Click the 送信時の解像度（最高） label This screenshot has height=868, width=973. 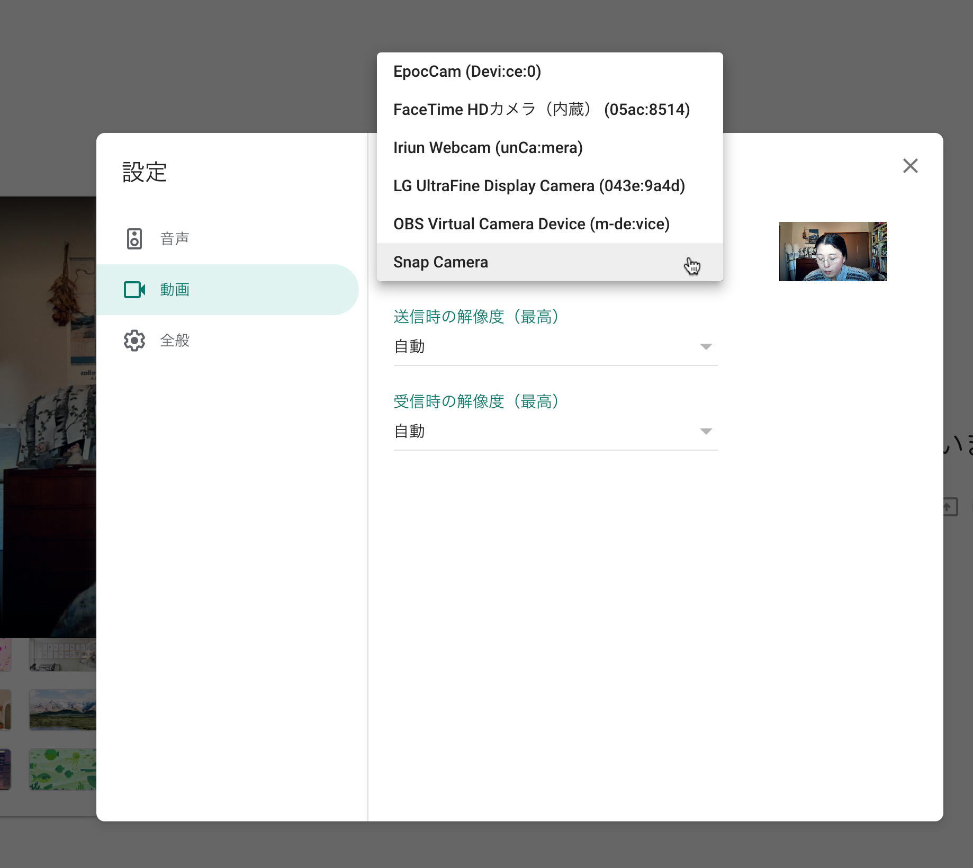click(477, 317)
